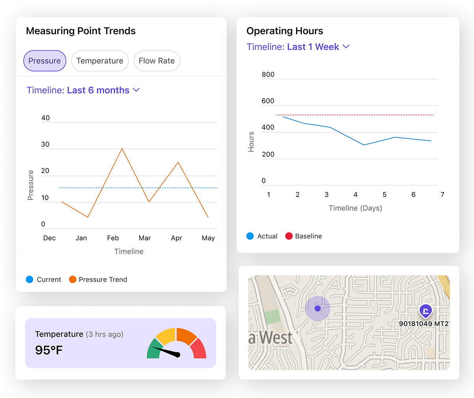Expand the Last 1 Week timeline selector
The image size is (474, 398).
coord(346,46)
